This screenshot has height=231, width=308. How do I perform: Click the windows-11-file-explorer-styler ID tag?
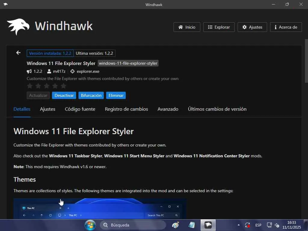click(128, 63)
